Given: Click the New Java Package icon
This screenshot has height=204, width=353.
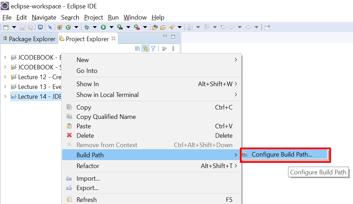Looking at the screenshot, I should coord(60,28).
